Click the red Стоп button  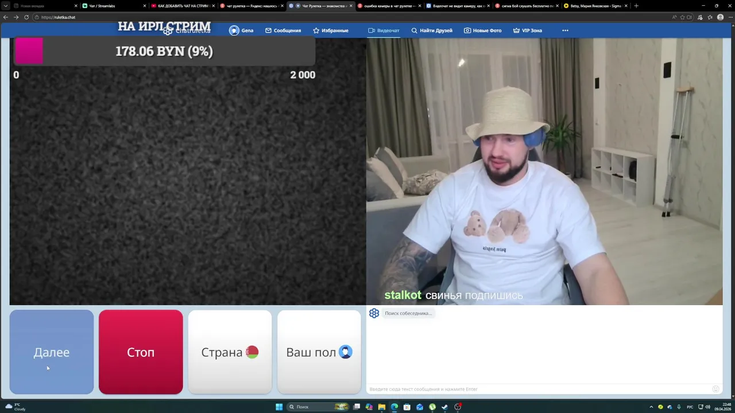pyautogui.click(x=141, y=352)
